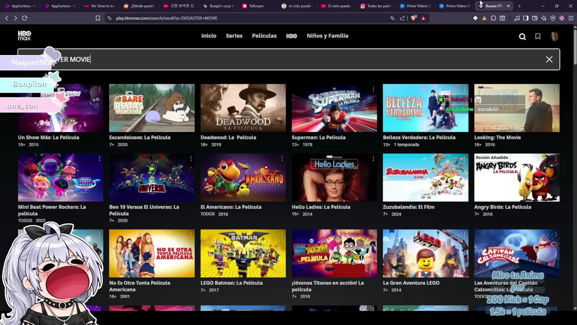Click title 'LEGO Batman: La Película'
This screenshot has height=325, width=577.
coord(231,283)
